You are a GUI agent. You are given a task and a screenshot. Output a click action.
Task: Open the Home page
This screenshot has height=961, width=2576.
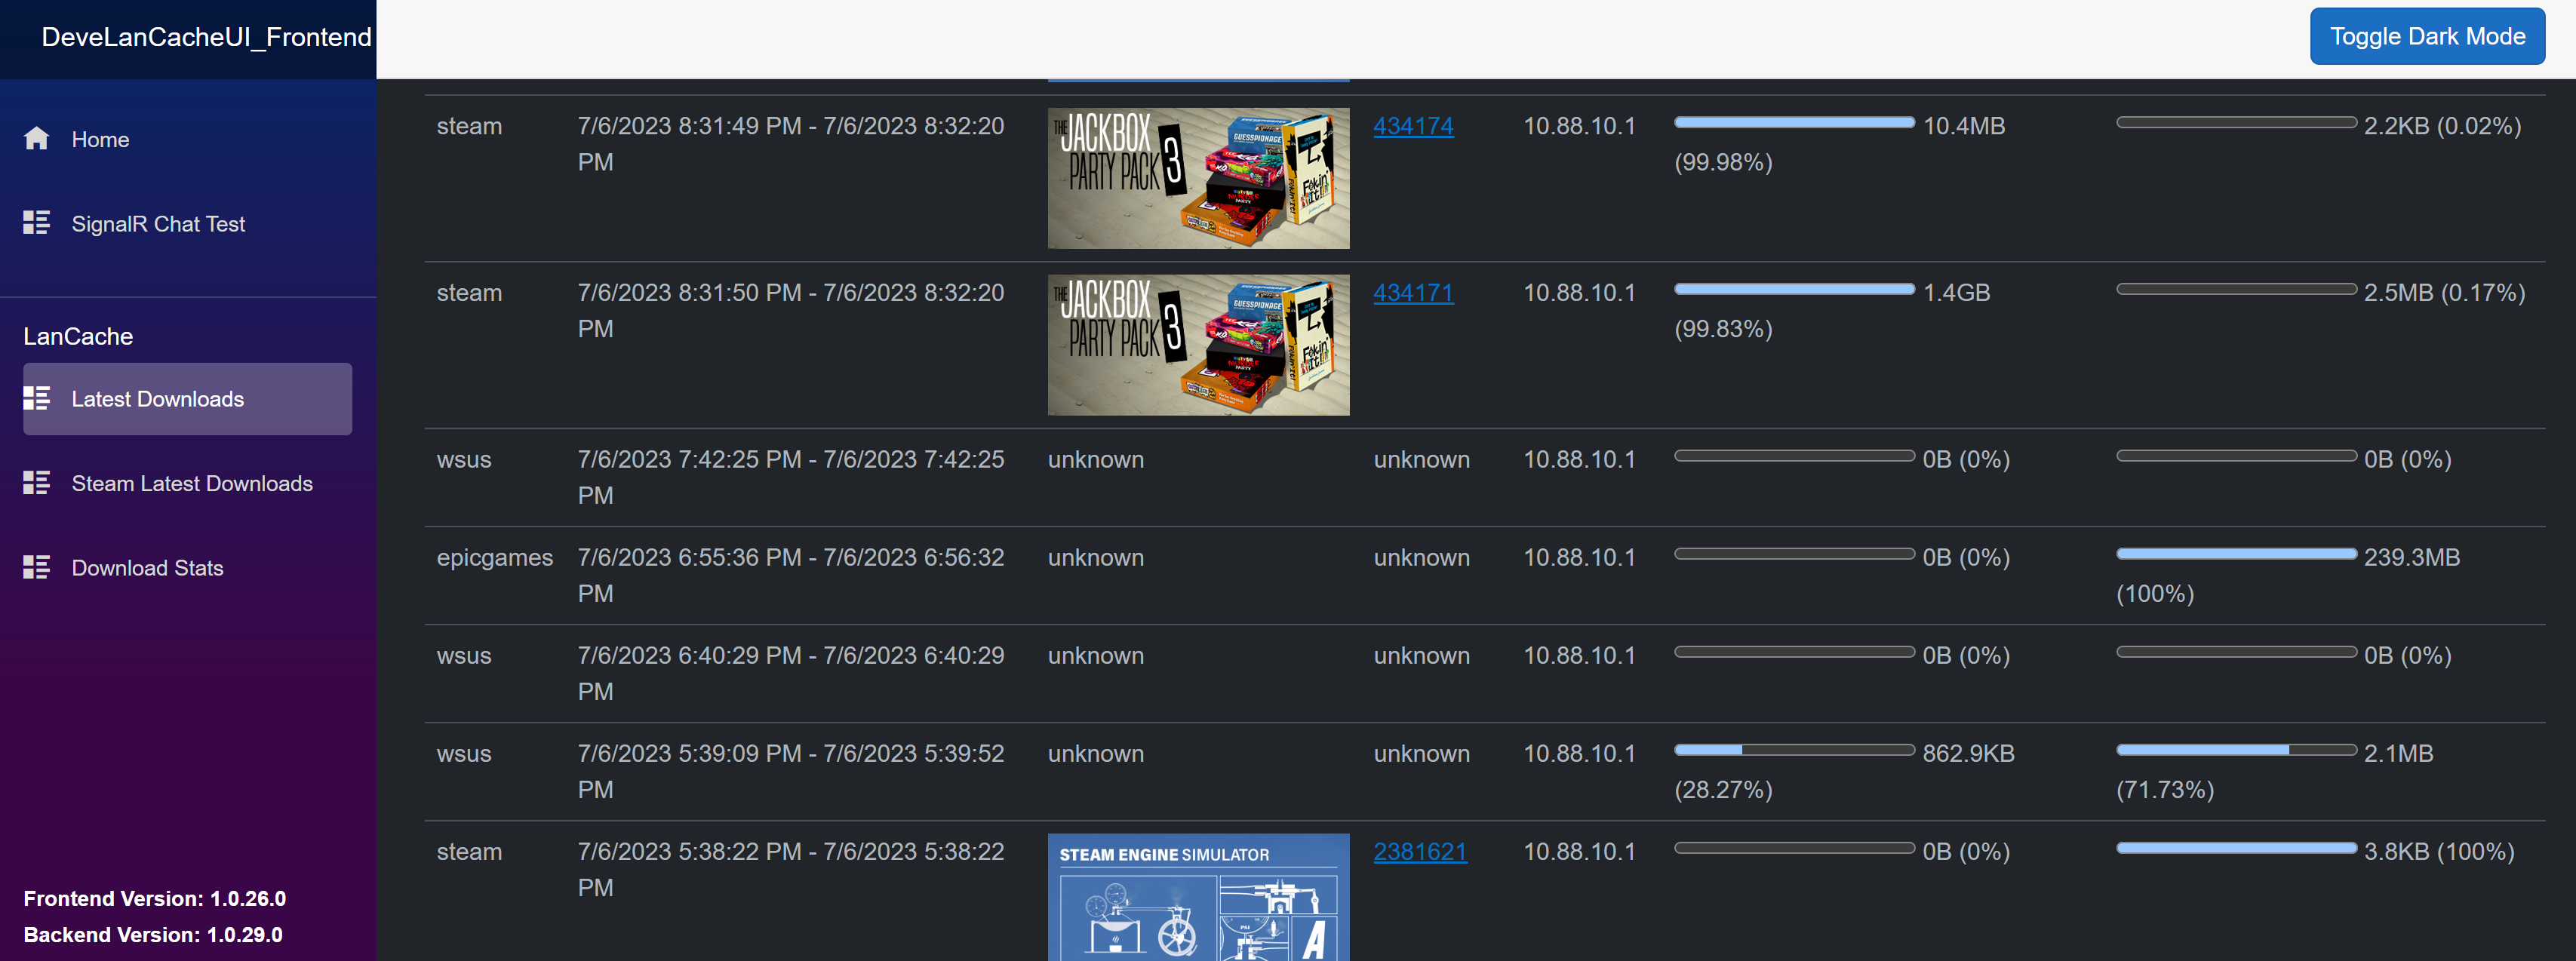click(x=187, y=139)
